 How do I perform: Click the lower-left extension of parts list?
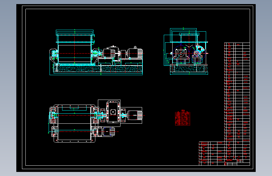coord(212,153)
